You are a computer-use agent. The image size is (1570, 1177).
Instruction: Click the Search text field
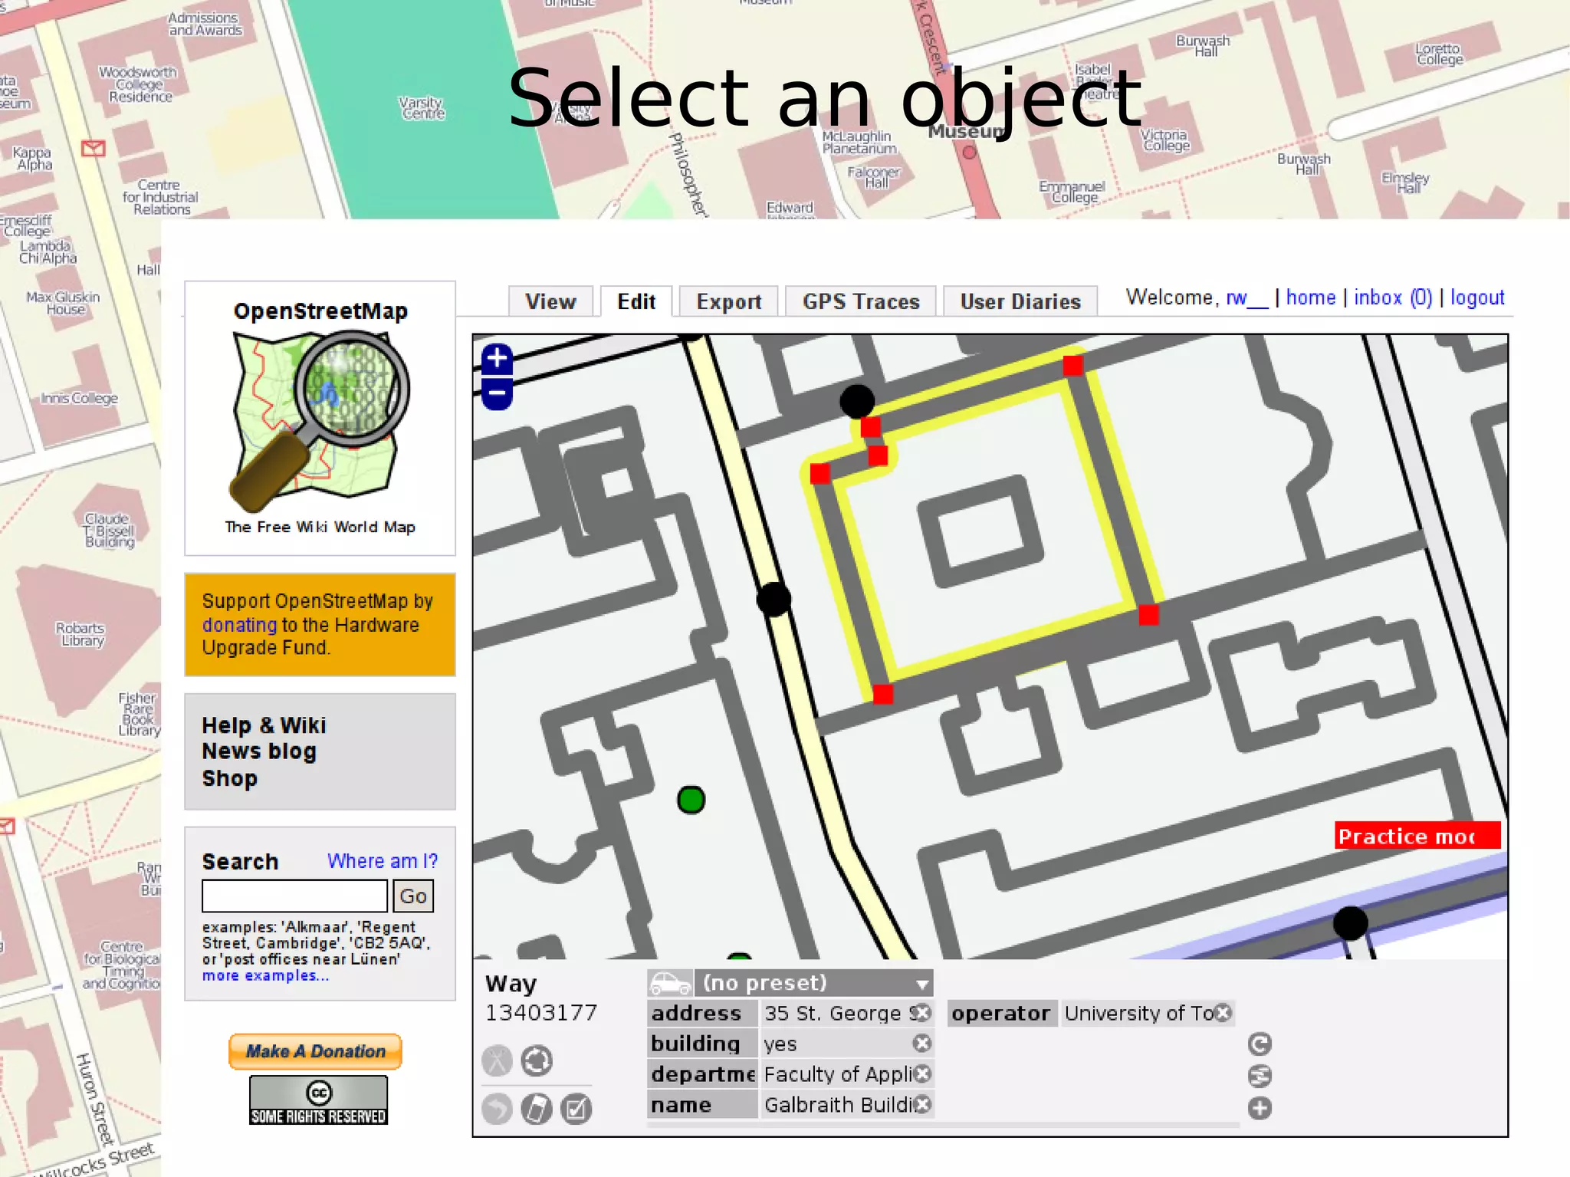tap(294, 896)
